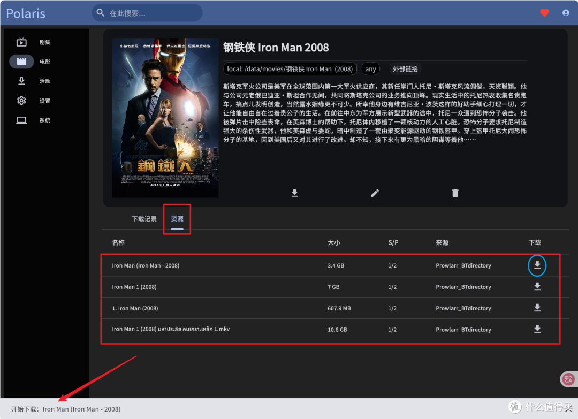This screenshot has width=578, height=419.
Task: Click the trash delete icon
Action: click(455, 193)
